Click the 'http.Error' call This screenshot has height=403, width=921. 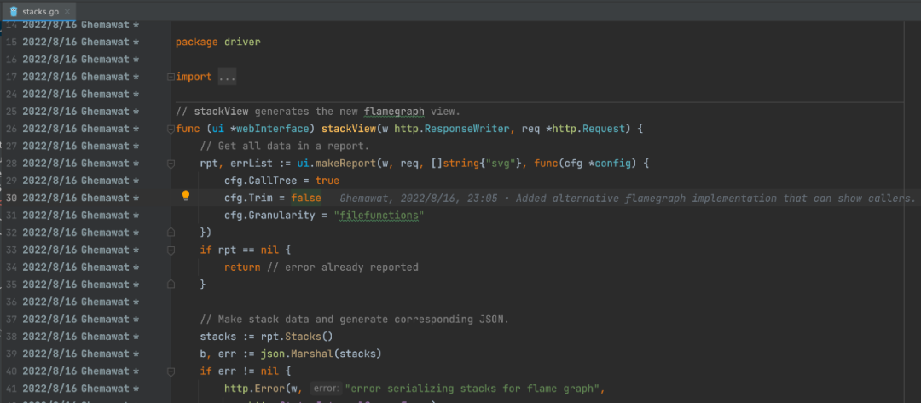pos(254,389)
